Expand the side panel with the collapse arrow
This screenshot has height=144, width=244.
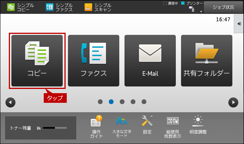click(x=239, y=24)
